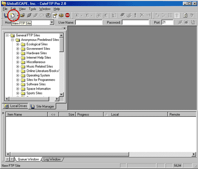Viewport: 198px width, 169px height.
Task: Open the New site dropdown arrow
Action: pos(18,15)
